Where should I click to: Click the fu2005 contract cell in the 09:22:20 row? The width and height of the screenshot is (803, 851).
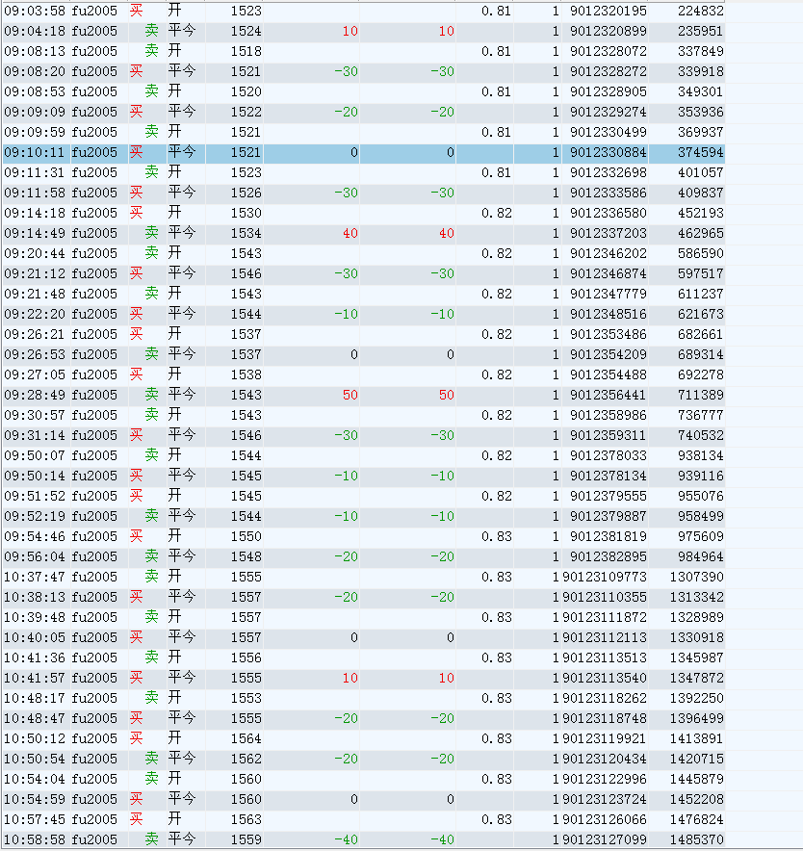tap(94, 314)
